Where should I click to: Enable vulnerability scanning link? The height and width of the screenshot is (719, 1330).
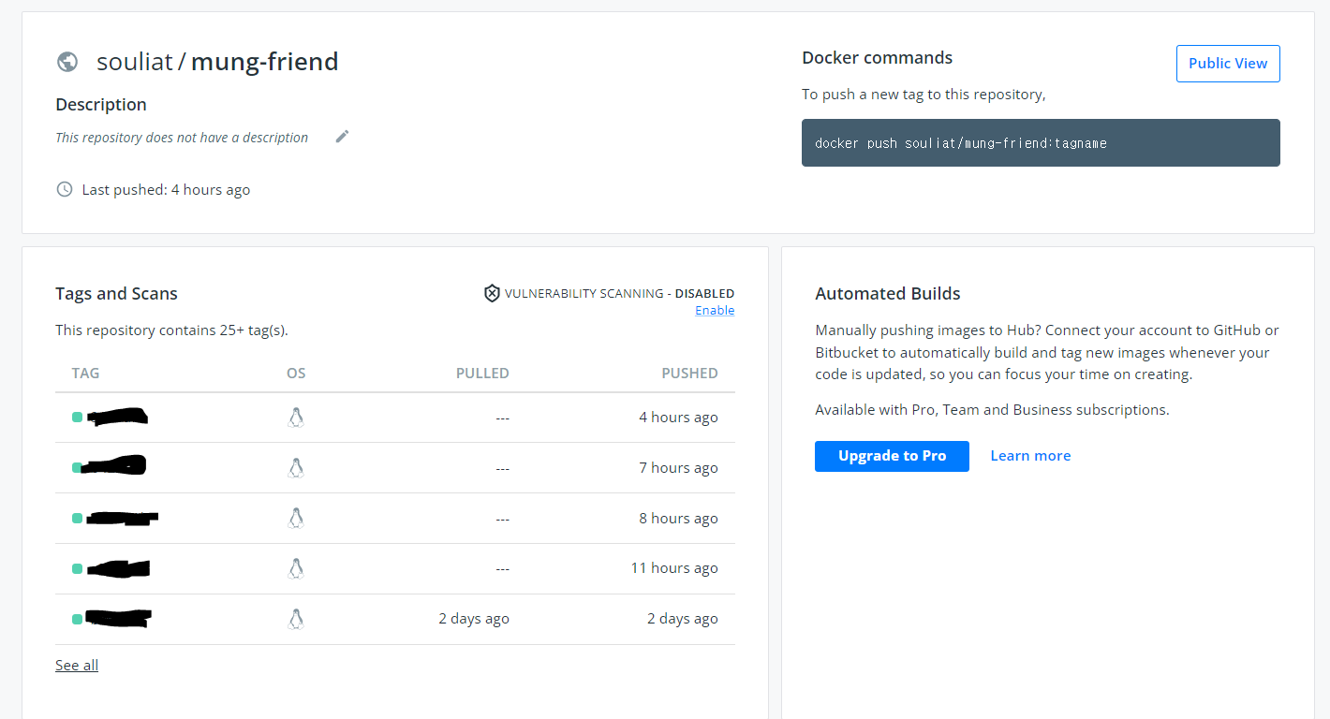pos(715,311)
